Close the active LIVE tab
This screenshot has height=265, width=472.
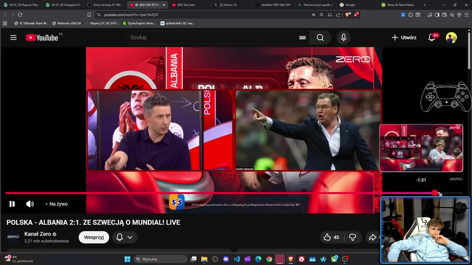point(164,5)
